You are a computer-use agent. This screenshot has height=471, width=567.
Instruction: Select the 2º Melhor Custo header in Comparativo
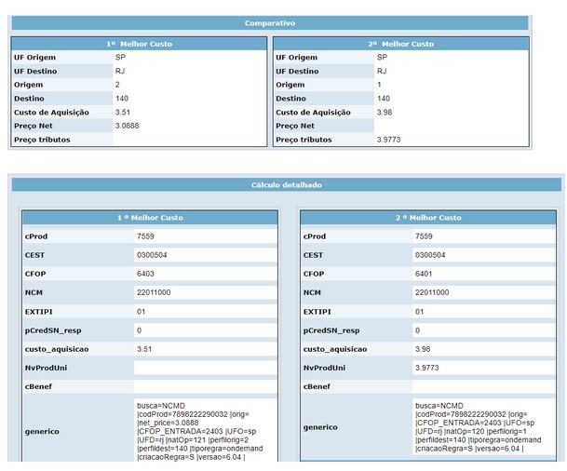400,44
